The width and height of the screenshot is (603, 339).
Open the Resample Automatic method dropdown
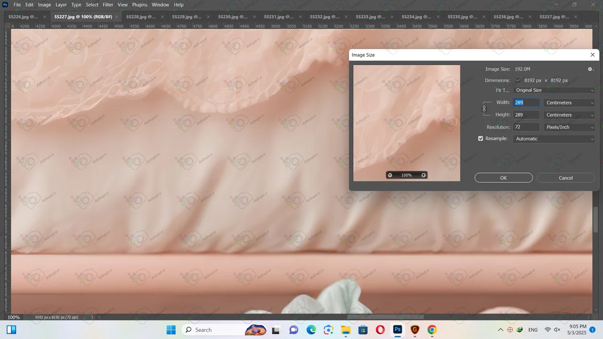pos(554,139)
